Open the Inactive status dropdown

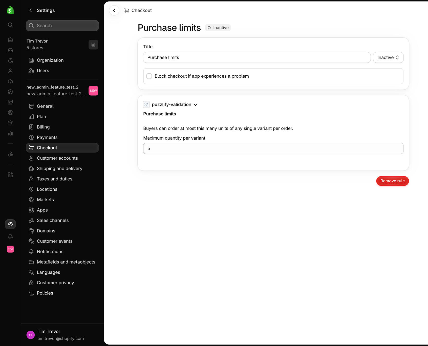coord(388,57)
